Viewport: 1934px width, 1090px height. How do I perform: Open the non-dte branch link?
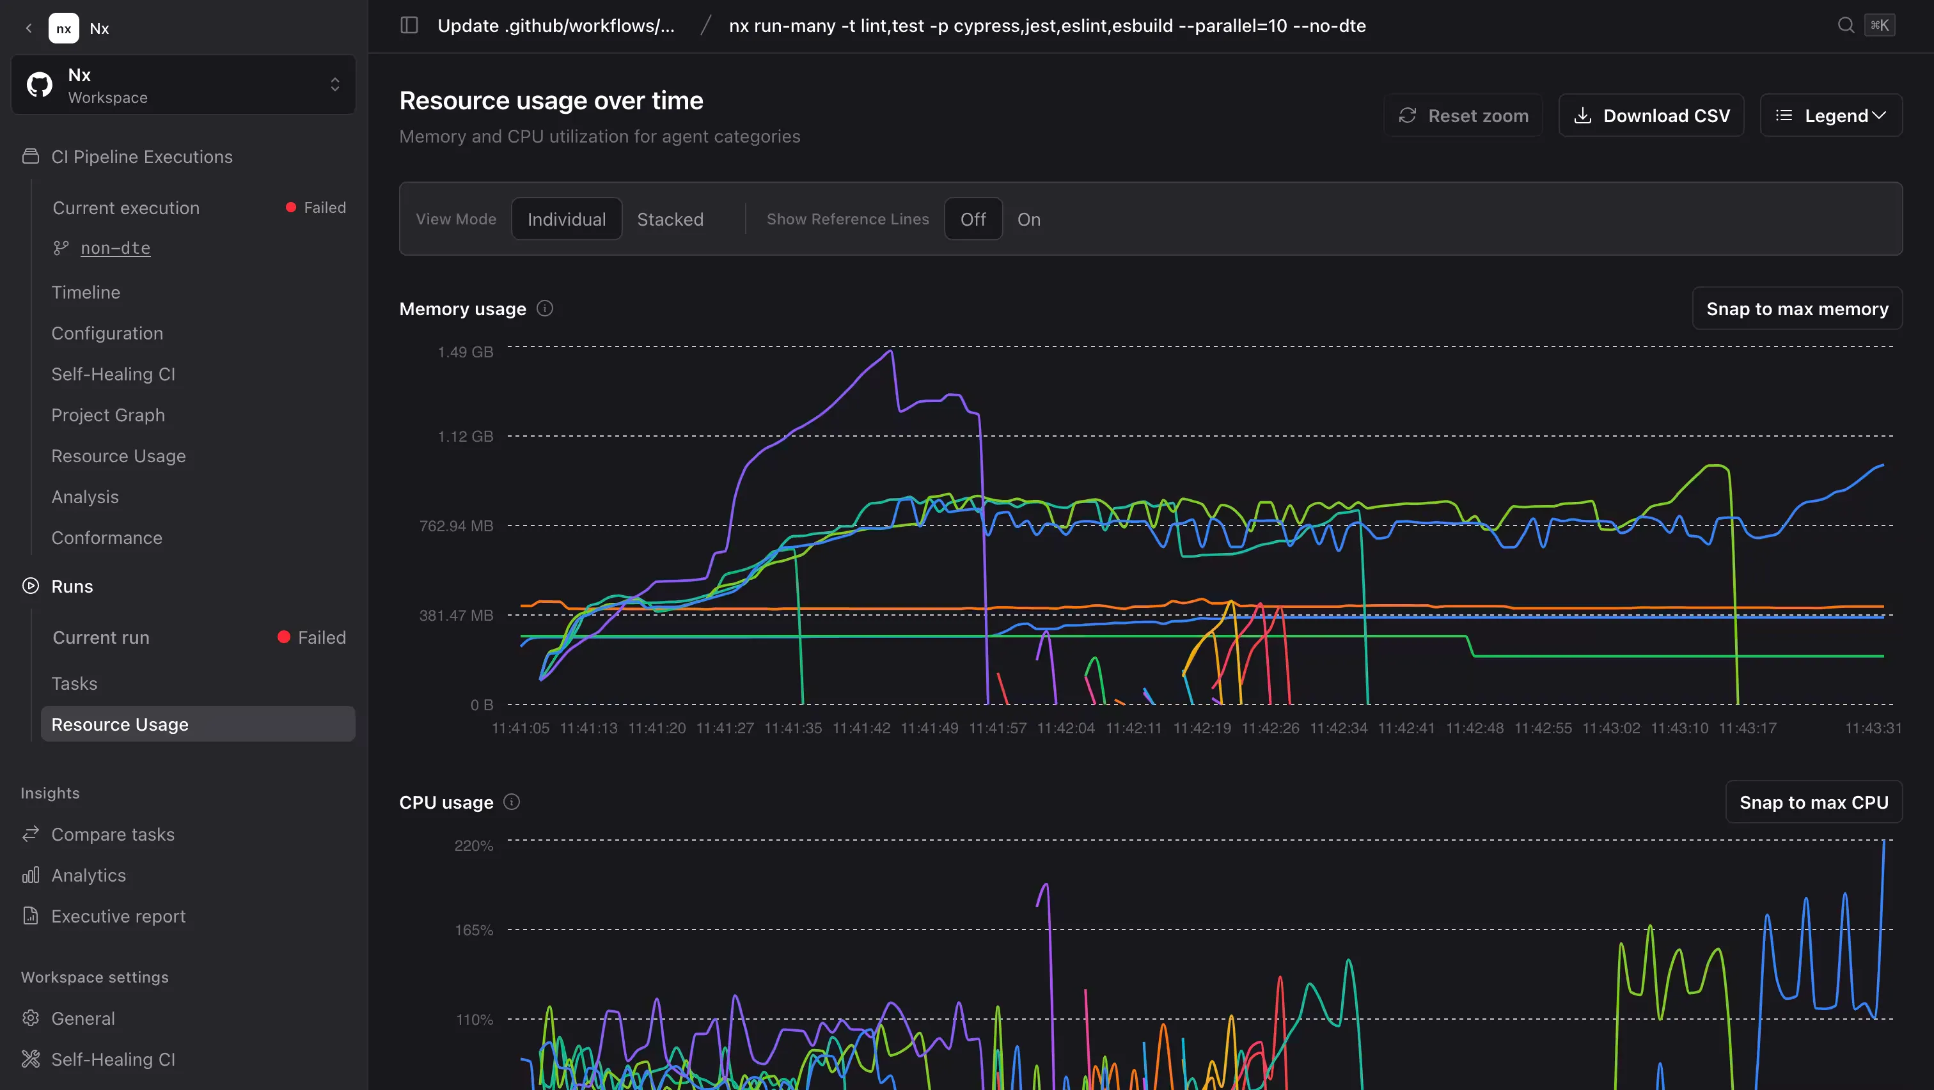116,248
